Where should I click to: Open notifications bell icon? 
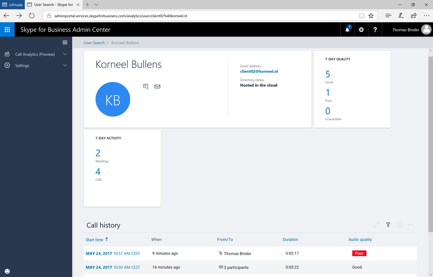(x=348, y=29)
